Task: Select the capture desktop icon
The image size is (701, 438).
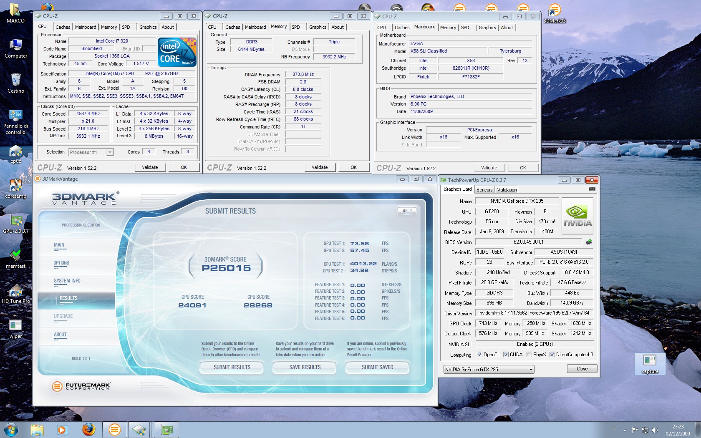Action: point(650,364)
